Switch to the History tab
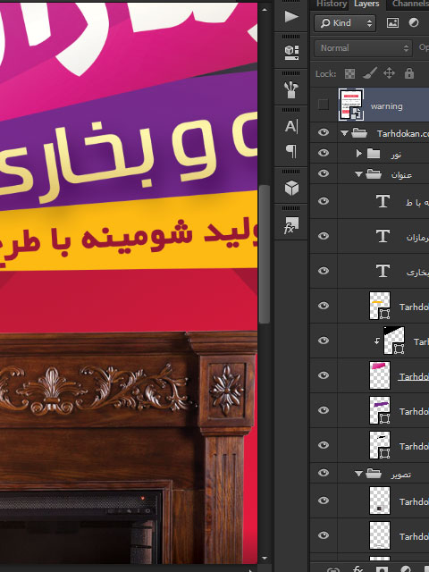This screenshot has height=572, width=429. [x=332, y=4]
